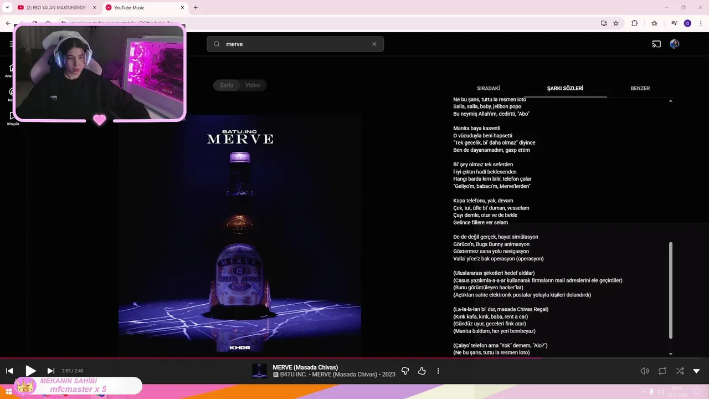Go back in the browser
The width and height of the screenshot is (709, 399).
tap(8, 23)
